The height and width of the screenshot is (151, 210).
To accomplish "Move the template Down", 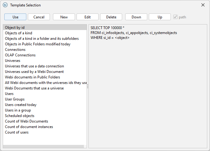I will pyautogui.click(x=136, y=17).
